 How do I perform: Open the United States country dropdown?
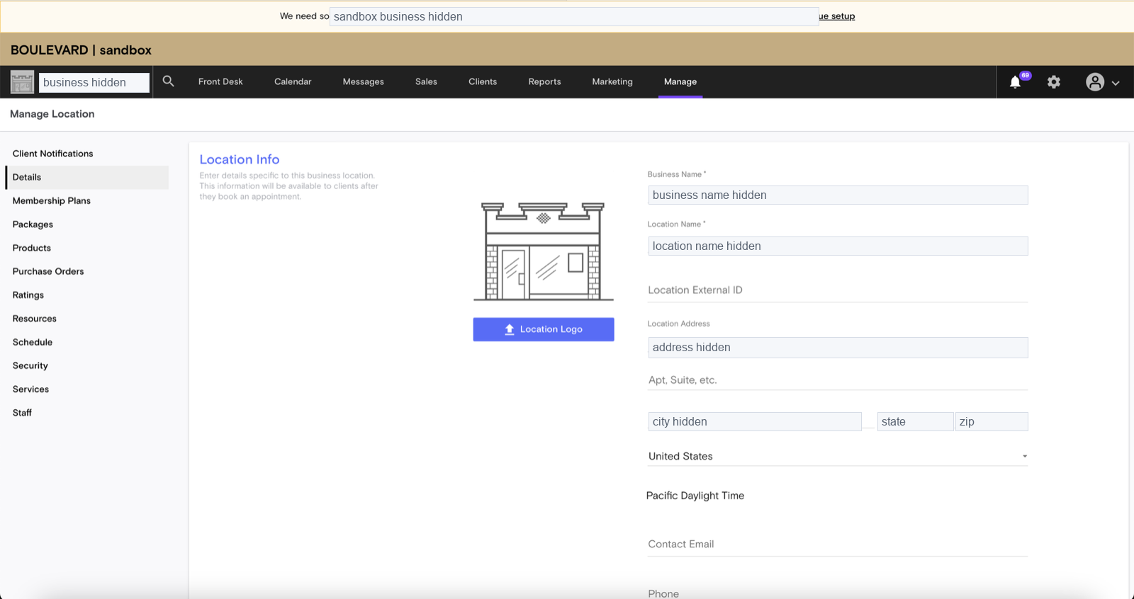(x=838, y=456)
